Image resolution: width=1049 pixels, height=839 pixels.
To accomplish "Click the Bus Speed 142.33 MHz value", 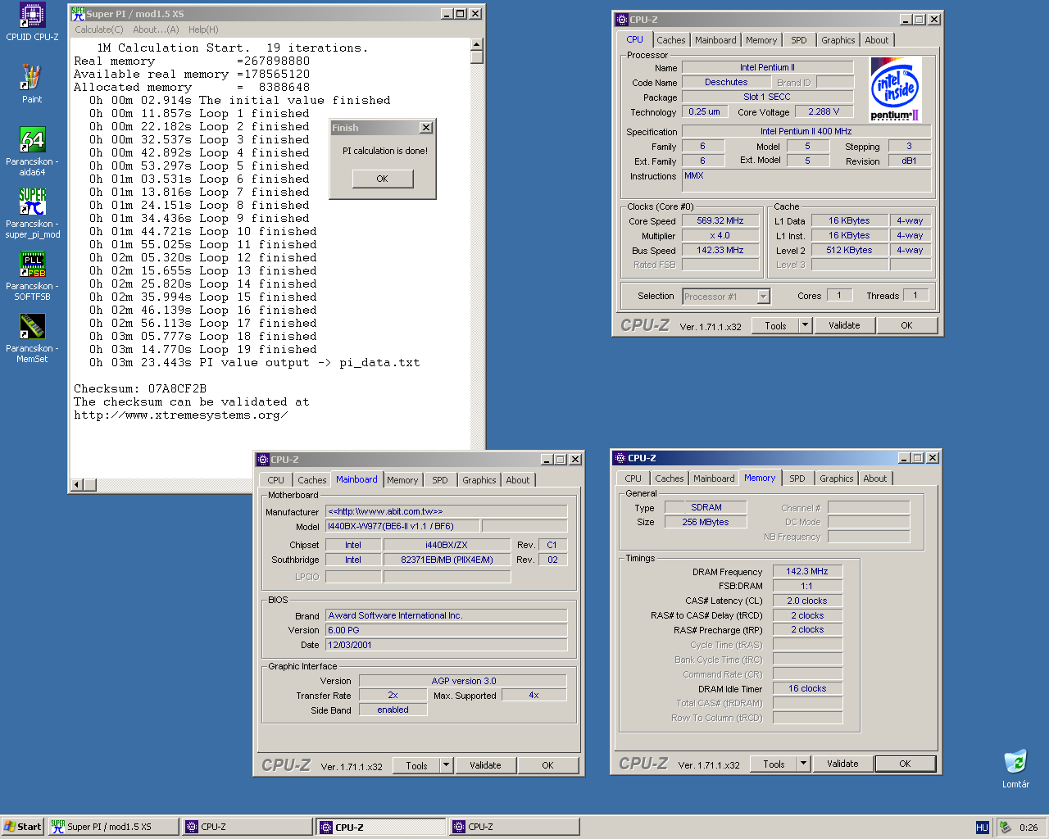I will pos(720,250).
